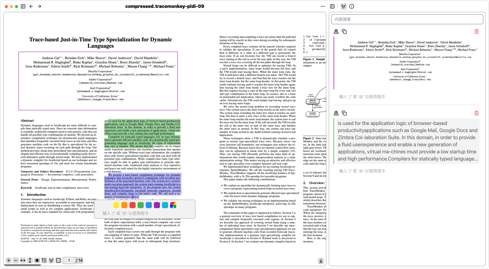Choose the blue highlight color
This screenshot has width=489, height=269.
tap(149, 205)
